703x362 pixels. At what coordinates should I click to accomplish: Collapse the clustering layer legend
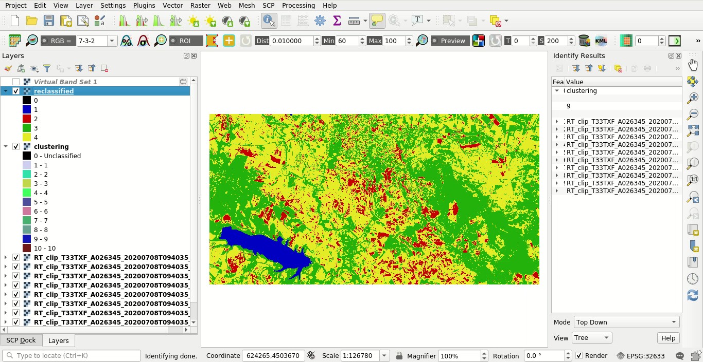(6, 146)
